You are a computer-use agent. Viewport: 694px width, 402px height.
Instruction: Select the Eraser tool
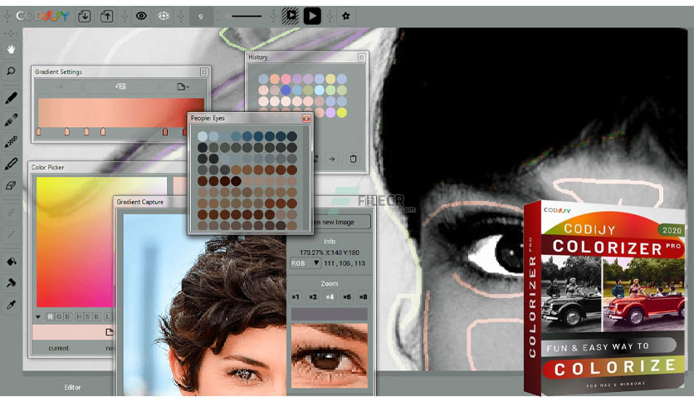point(11,185)
